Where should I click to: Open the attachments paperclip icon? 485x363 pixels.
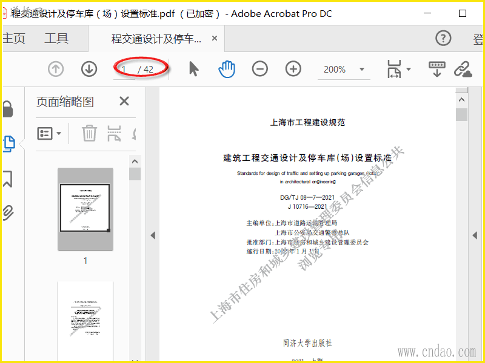pos(8,213)
